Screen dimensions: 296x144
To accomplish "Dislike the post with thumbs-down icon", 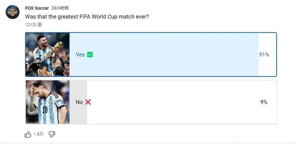I will (x=52, y=134).
